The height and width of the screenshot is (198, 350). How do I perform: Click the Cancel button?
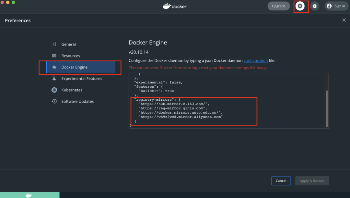tap(281, 181)
